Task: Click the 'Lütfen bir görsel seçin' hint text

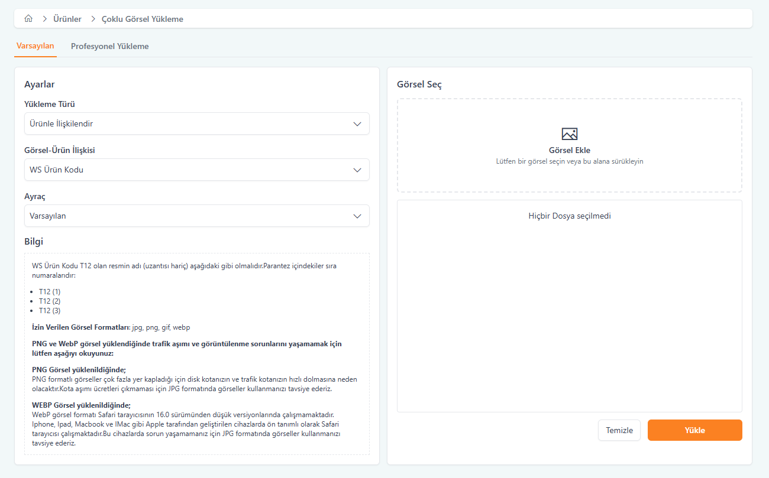Action: click(569, 161)
